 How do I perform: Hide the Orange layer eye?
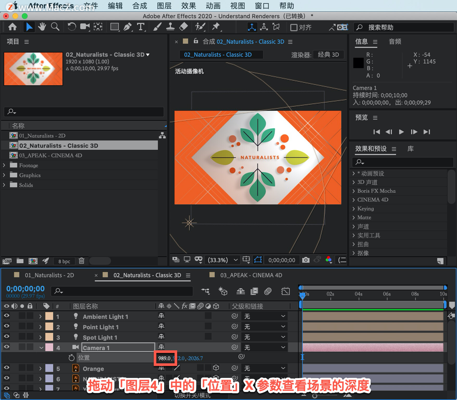(x=7, y=368)
